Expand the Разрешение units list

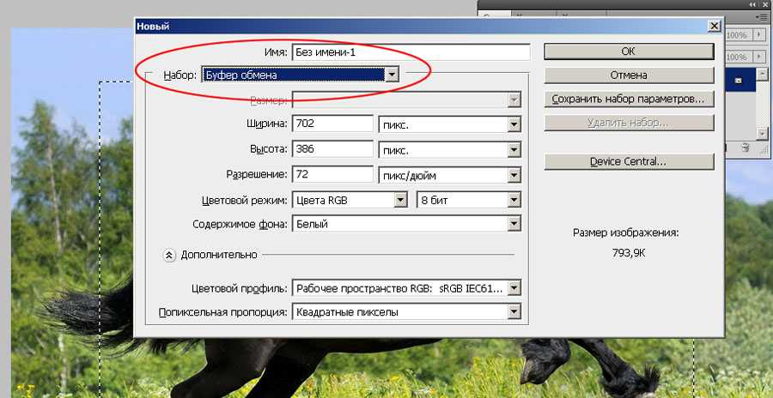coord(514,175)
